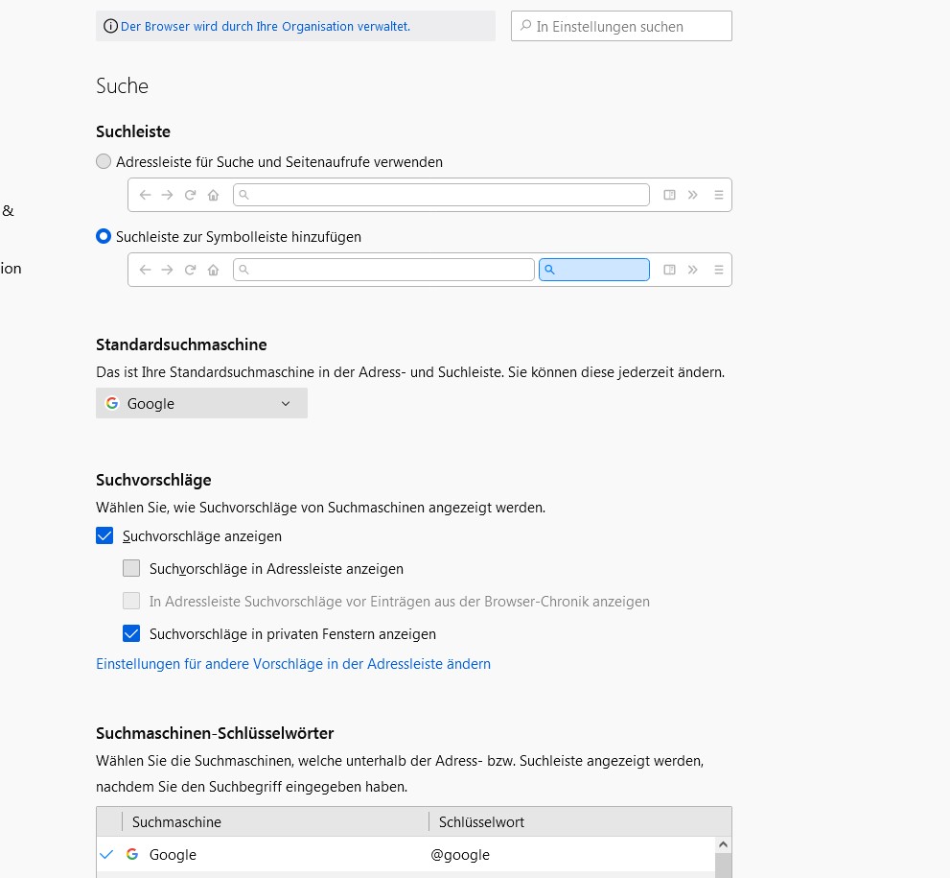This screenshot has width=950, height=878.
Task: Open "Einstellungen für andere Vorschläge in der Adressleiste ändern"
Action: (293, 664)
